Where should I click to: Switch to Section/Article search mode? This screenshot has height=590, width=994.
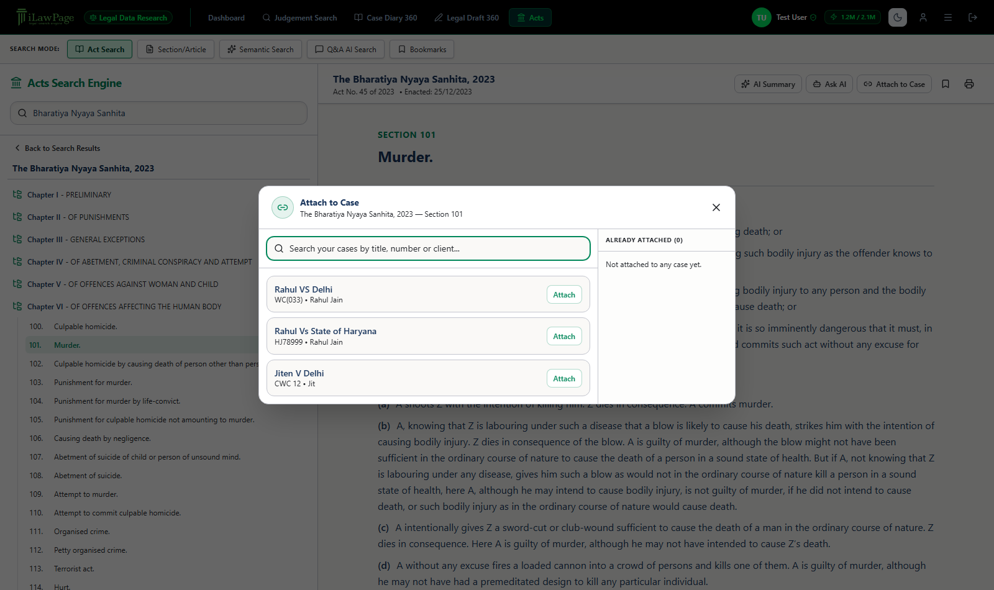click(176, 49)
